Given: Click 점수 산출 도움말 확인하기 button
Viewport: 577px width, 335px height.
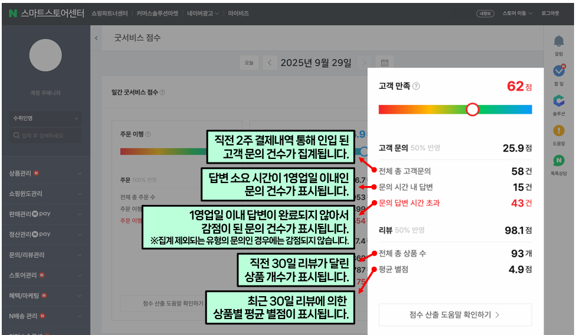Looking at the screenshot, I should coord(455,314).
